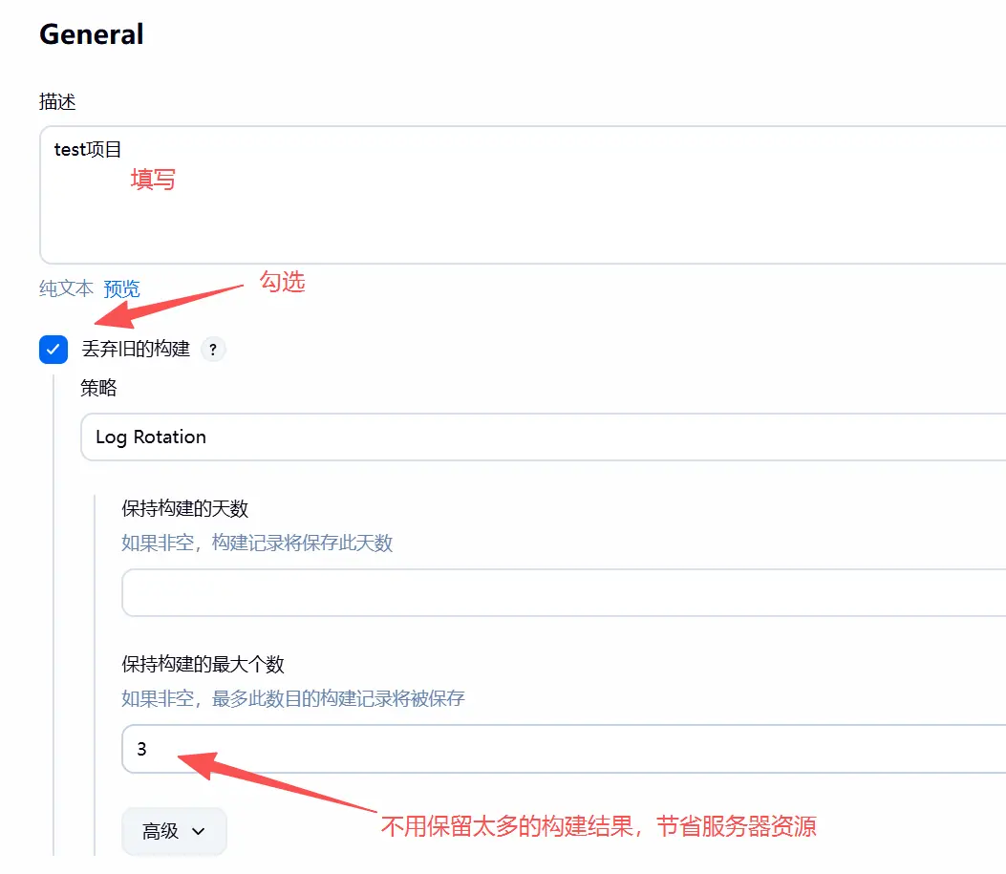1006x874 pixels.
Task: Click help text 如果非空，最多此数目的构建记录将被保存
Action: [x=292, y=698]
